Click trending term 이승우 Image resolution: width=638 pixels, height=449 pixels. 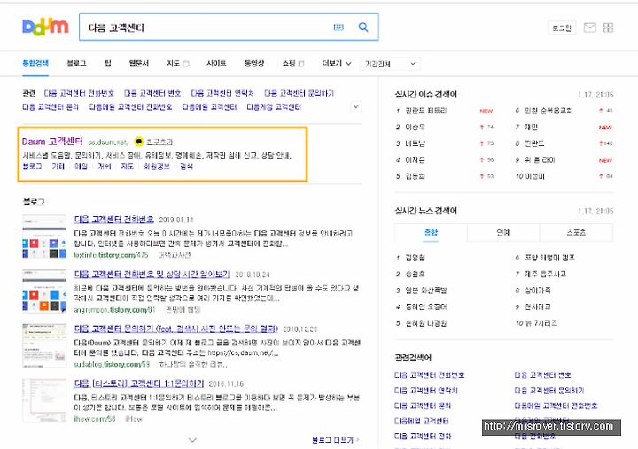click(415, 128)
